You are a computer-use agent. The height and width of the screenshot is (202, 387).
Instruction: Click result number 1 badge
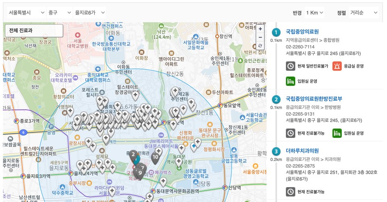click(276, 32)
